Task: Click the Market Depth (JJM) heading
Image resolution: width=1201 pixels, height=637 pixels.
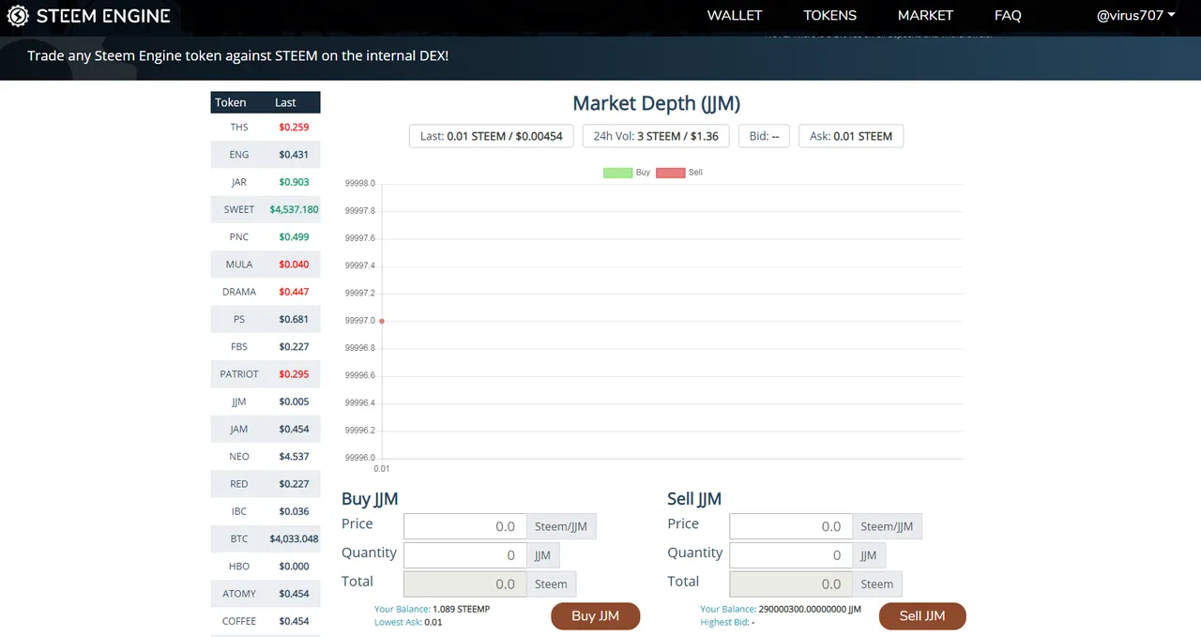Action: pyautogui.click(x=657, y=103)
